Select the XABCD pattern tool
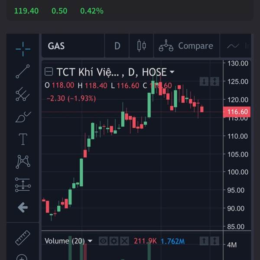Screen dimensions: 260x260 pyautogui.click(x=23, y=162)
